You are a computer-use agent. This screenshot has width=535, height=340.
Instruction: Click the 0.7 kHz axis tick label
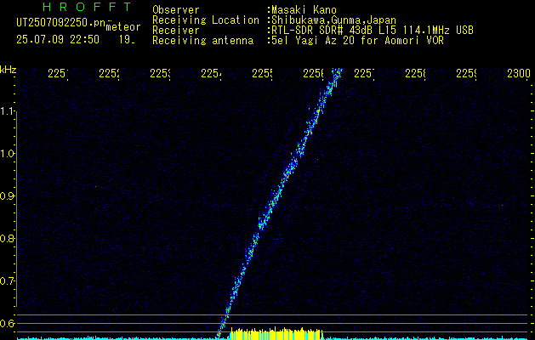(x=7, y=281)
